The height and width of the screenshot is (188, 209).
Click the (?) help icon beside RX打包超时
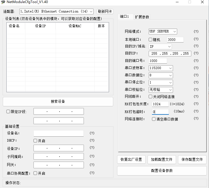(x=196, y=111)
